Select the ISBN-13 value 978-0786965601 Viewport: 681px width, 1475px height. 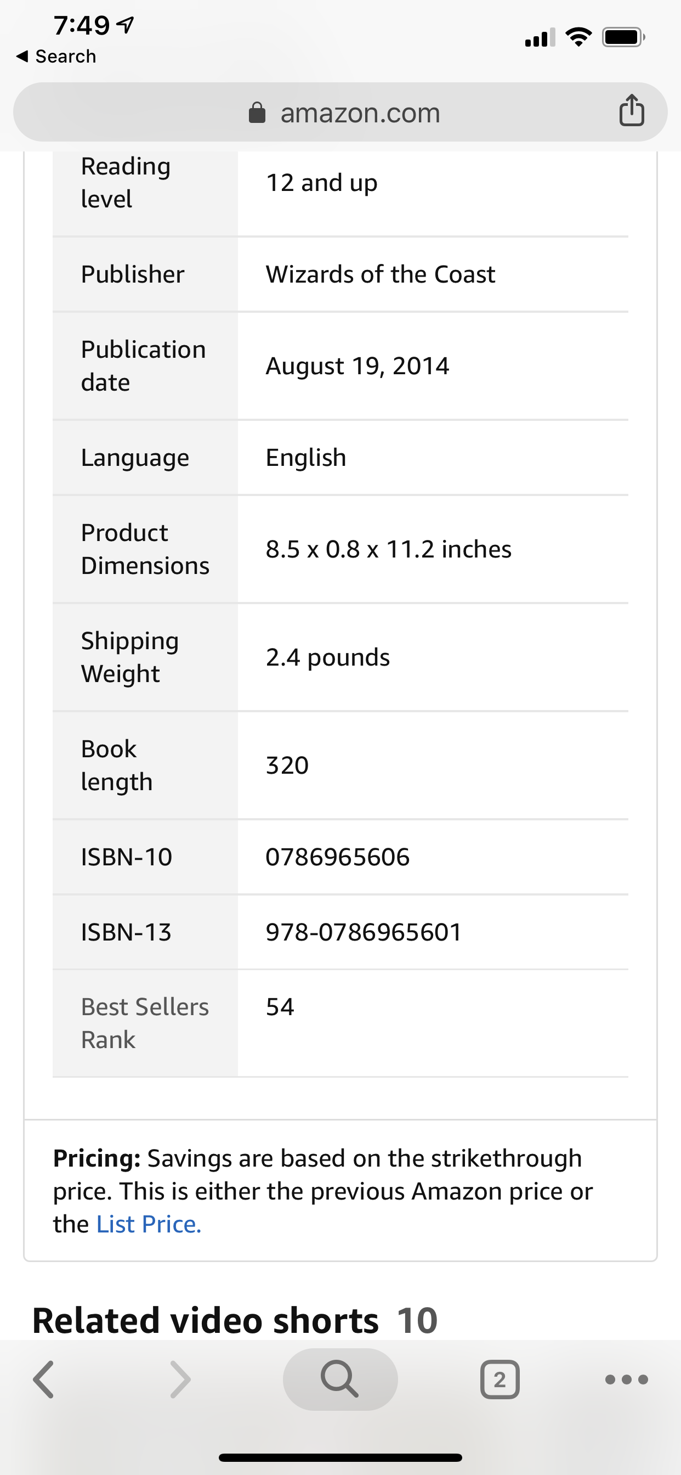coord(364,932)
